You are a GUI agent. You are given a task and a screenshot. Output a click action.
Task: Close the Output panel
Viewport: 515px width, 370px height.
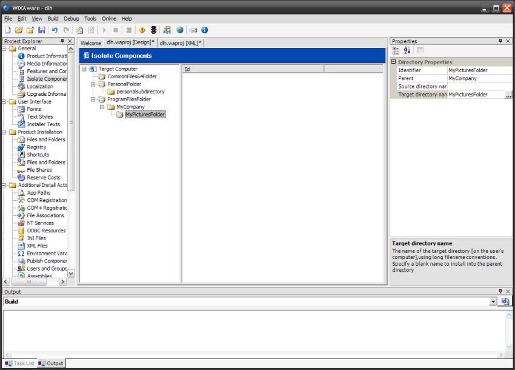(x=508, y=291)
